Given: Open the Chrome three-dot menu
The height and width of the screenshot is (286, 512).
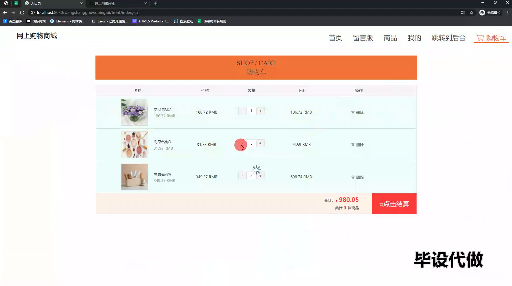Looking at the screenshot, I should click(x=508, y=13).
